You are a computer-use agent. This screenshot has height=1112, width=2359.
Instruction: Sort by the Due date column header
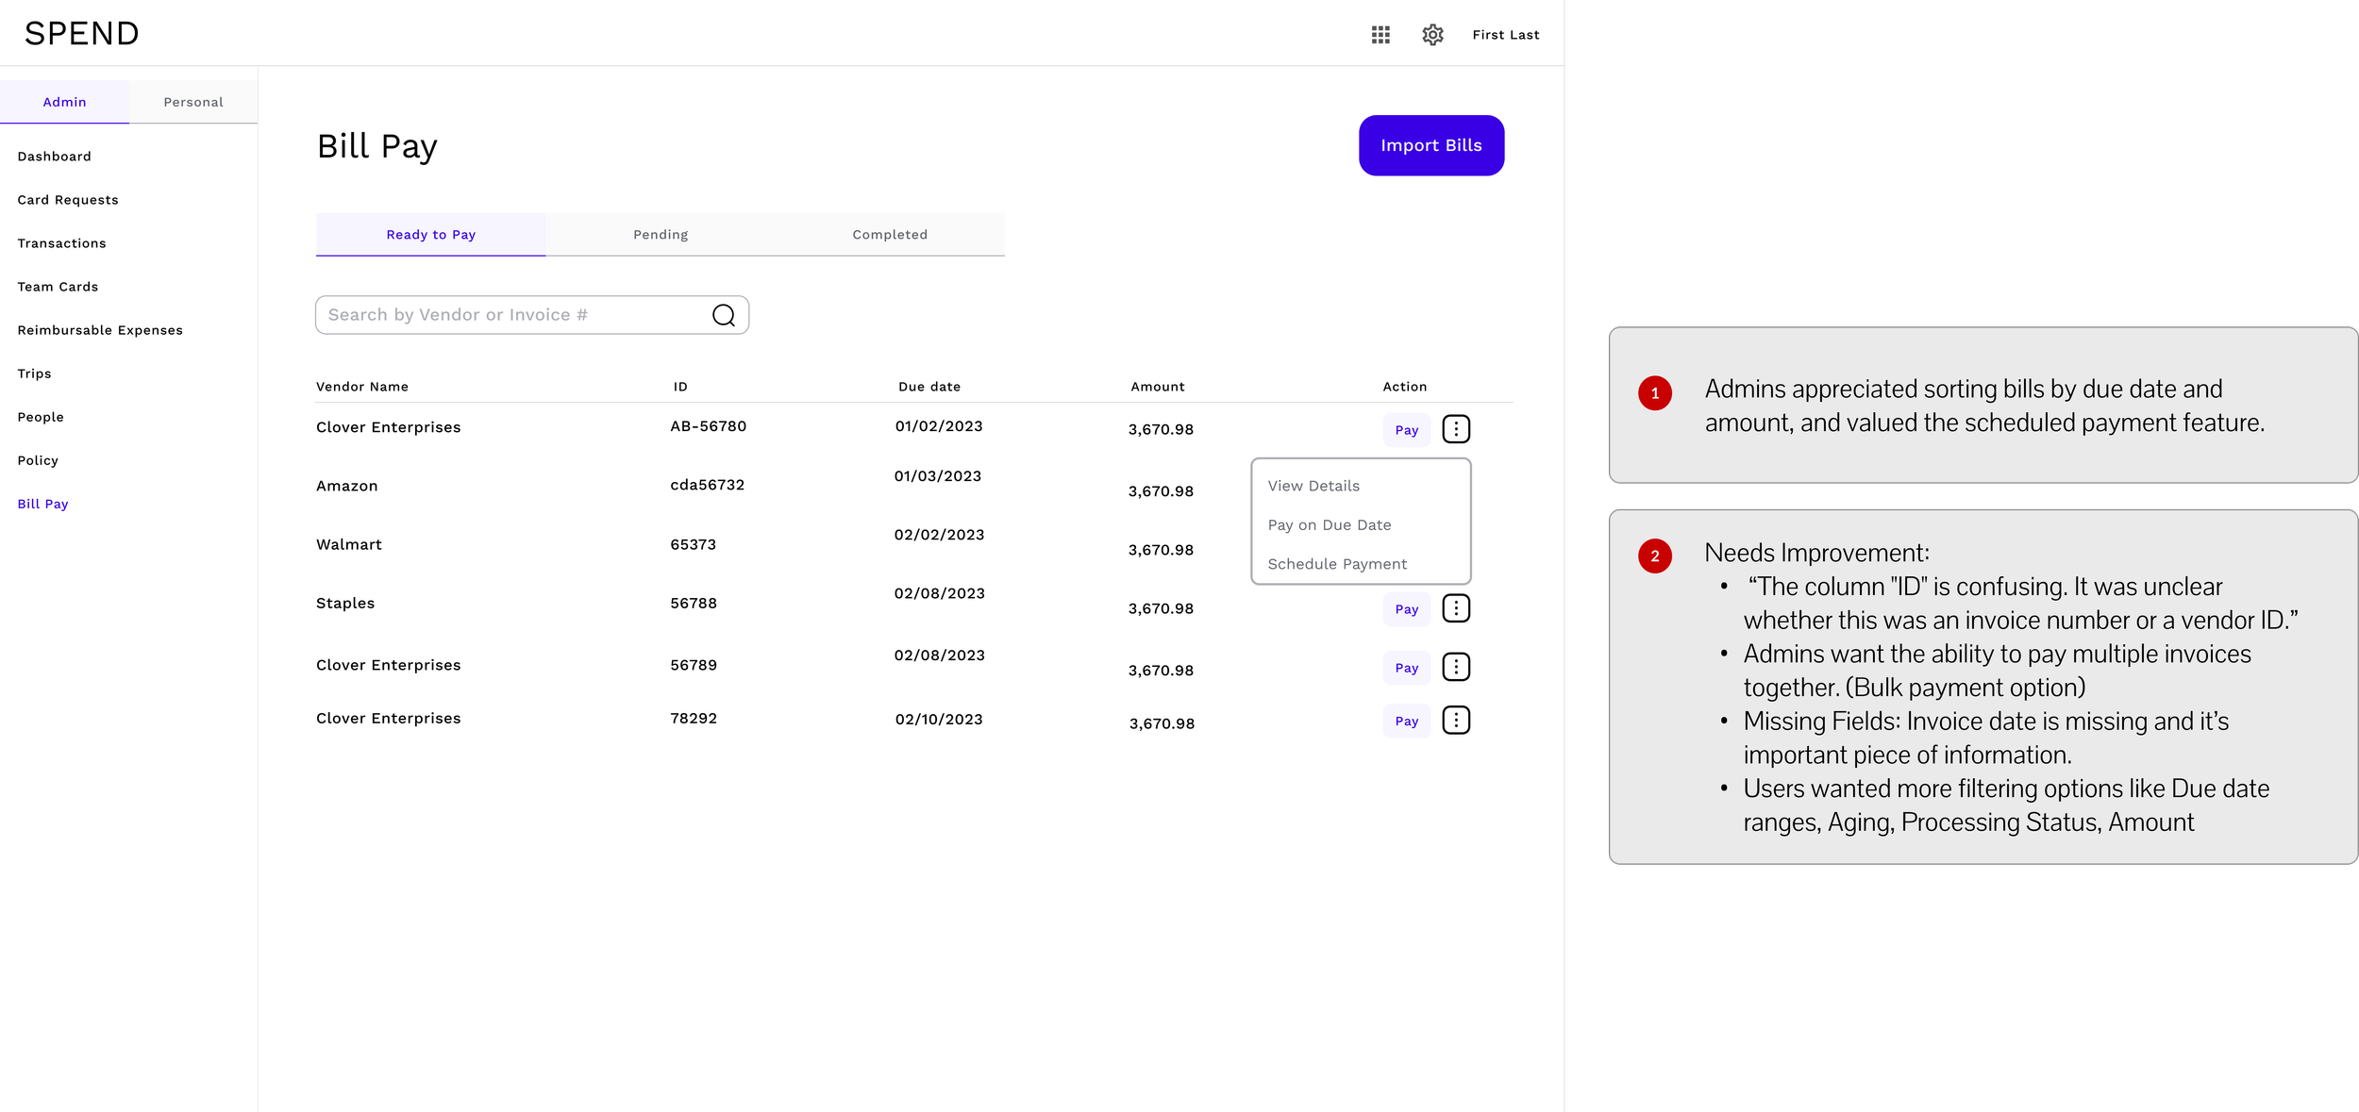pos(929,387)
